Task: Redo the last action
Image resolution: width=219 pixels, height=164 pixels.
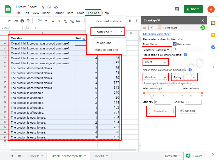Action: (16, 21)
